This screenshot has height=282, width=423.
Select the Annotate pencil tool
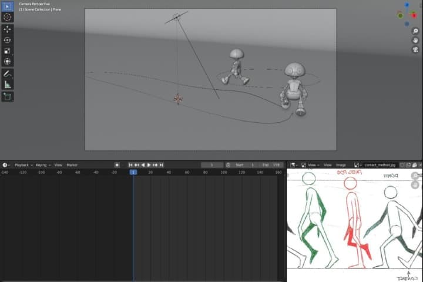pyautogui.click(x=8, y=74)
